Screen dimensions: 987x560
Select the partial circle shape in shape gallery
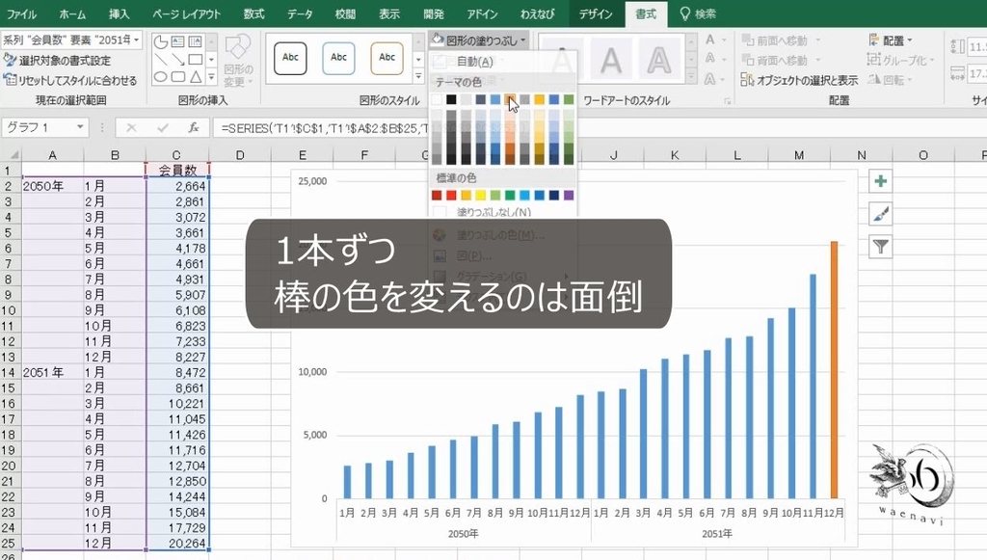pyautogui.click(x=161, y=42)
